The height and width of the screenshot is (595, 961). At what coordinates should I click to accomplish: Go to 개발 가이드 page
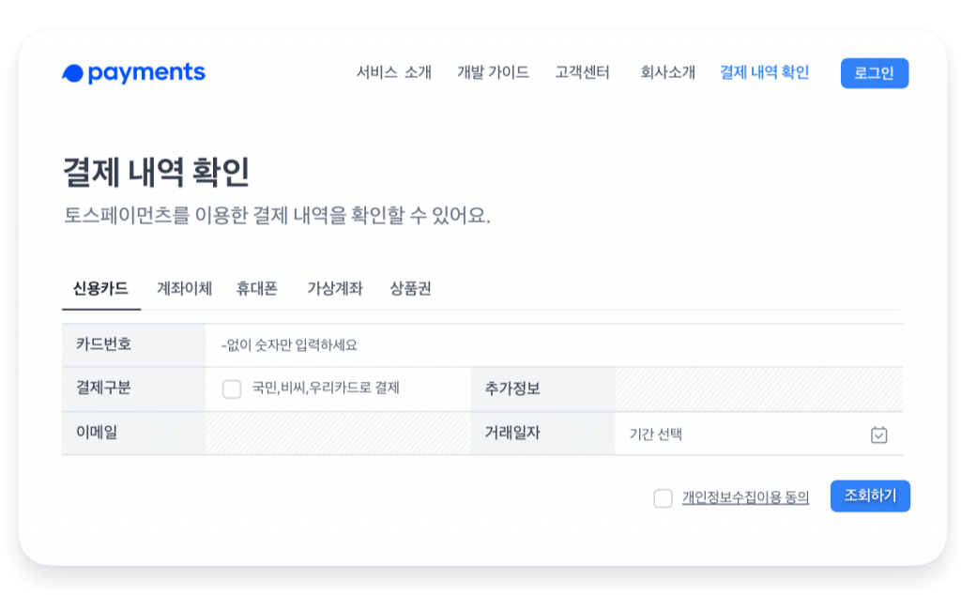coord(493,72)
